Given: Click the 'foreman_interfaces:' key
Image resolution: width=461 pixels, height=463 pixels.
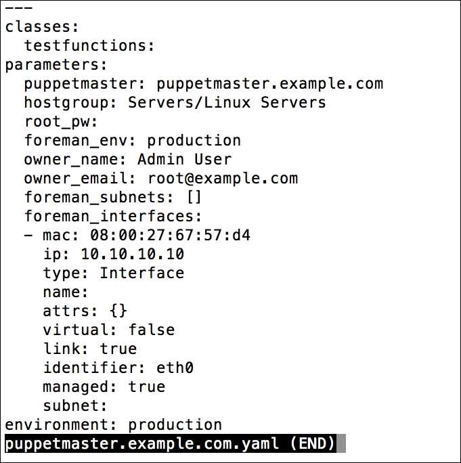Looking at the screenshot, I should pos(114,217).
